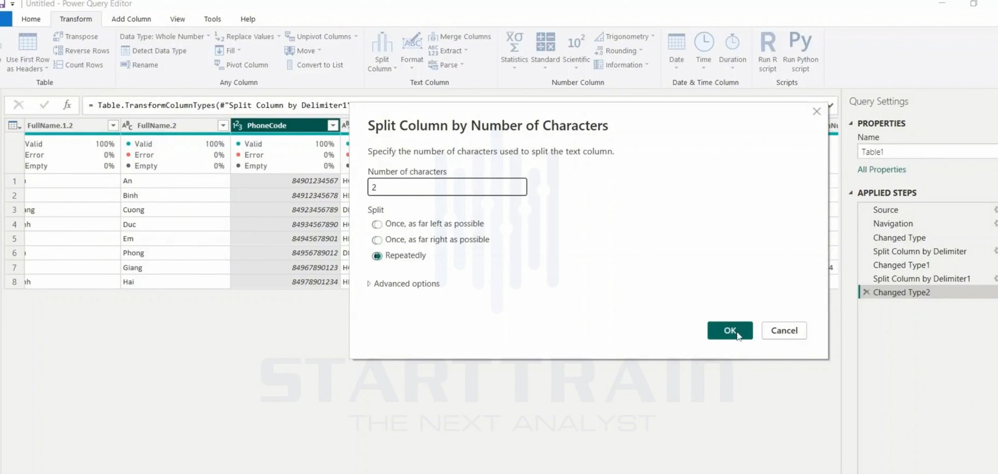Click Use First Row as Headers icon

click(28, 42)
